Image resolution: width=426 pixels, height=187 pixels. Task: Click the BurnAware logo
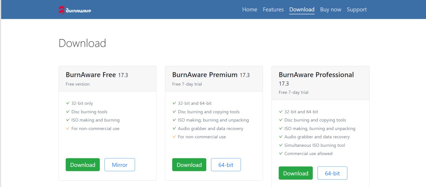pyautogui.click(x=75, y=10)
